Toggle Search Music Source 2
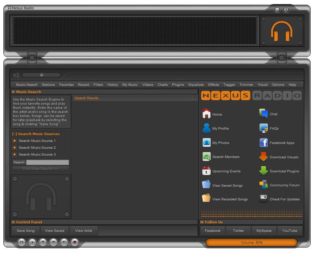 click(15, 147)
